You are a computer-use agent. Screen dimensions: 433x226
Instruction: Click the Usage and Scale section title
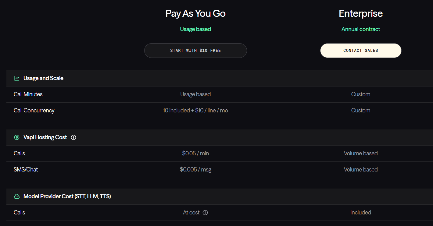pos(43,78)
